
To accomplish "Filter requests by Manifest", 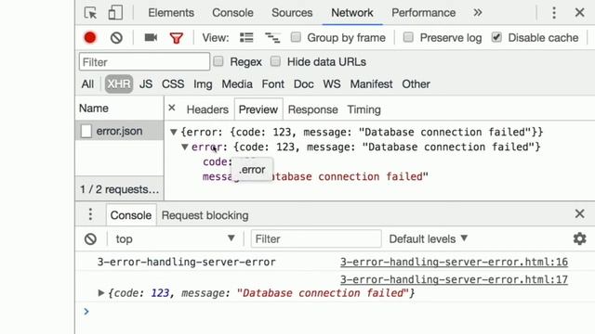I will tap(371, 84).
